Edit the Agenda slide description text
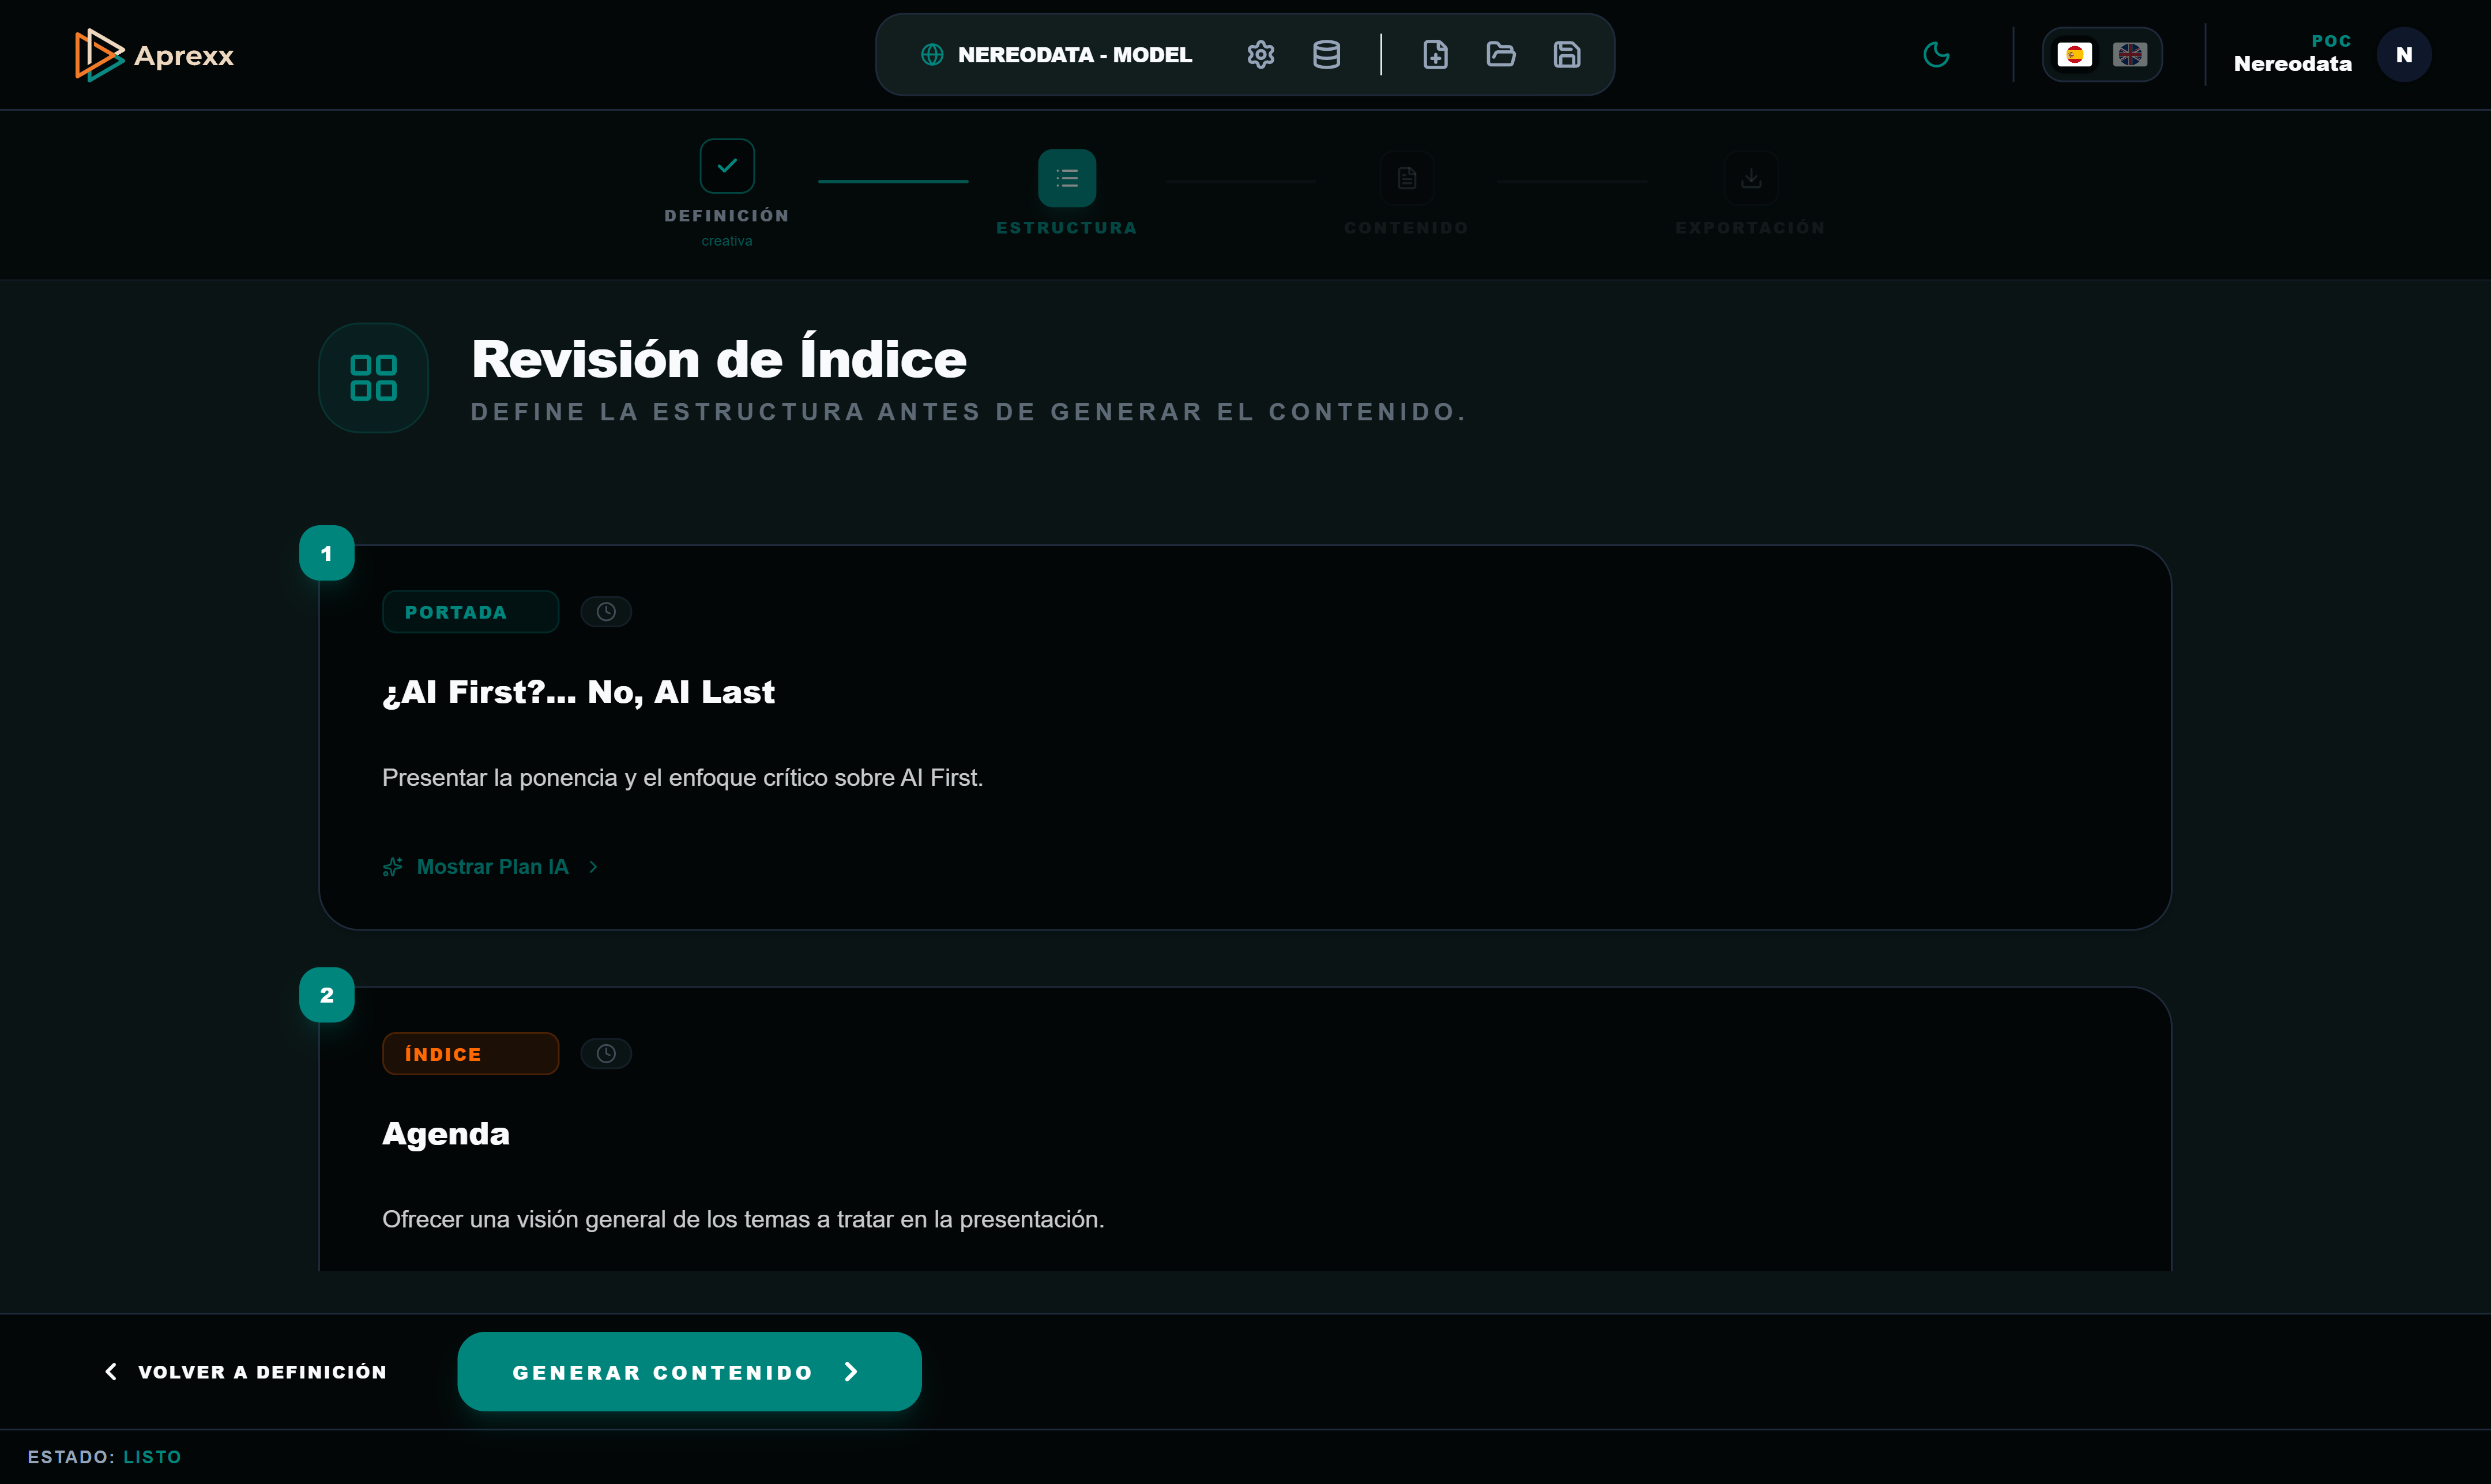The width and height of the screenshot is (2491, 1484). click(743, 1220)
